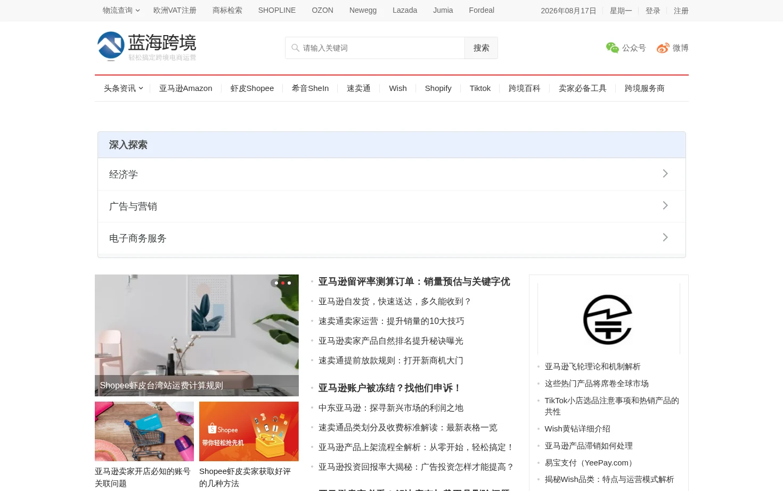Open Shopee虾皮卖家获取好评的几种方法 article
The height and width of the screenshot is (491, 783).
(245, 477)
